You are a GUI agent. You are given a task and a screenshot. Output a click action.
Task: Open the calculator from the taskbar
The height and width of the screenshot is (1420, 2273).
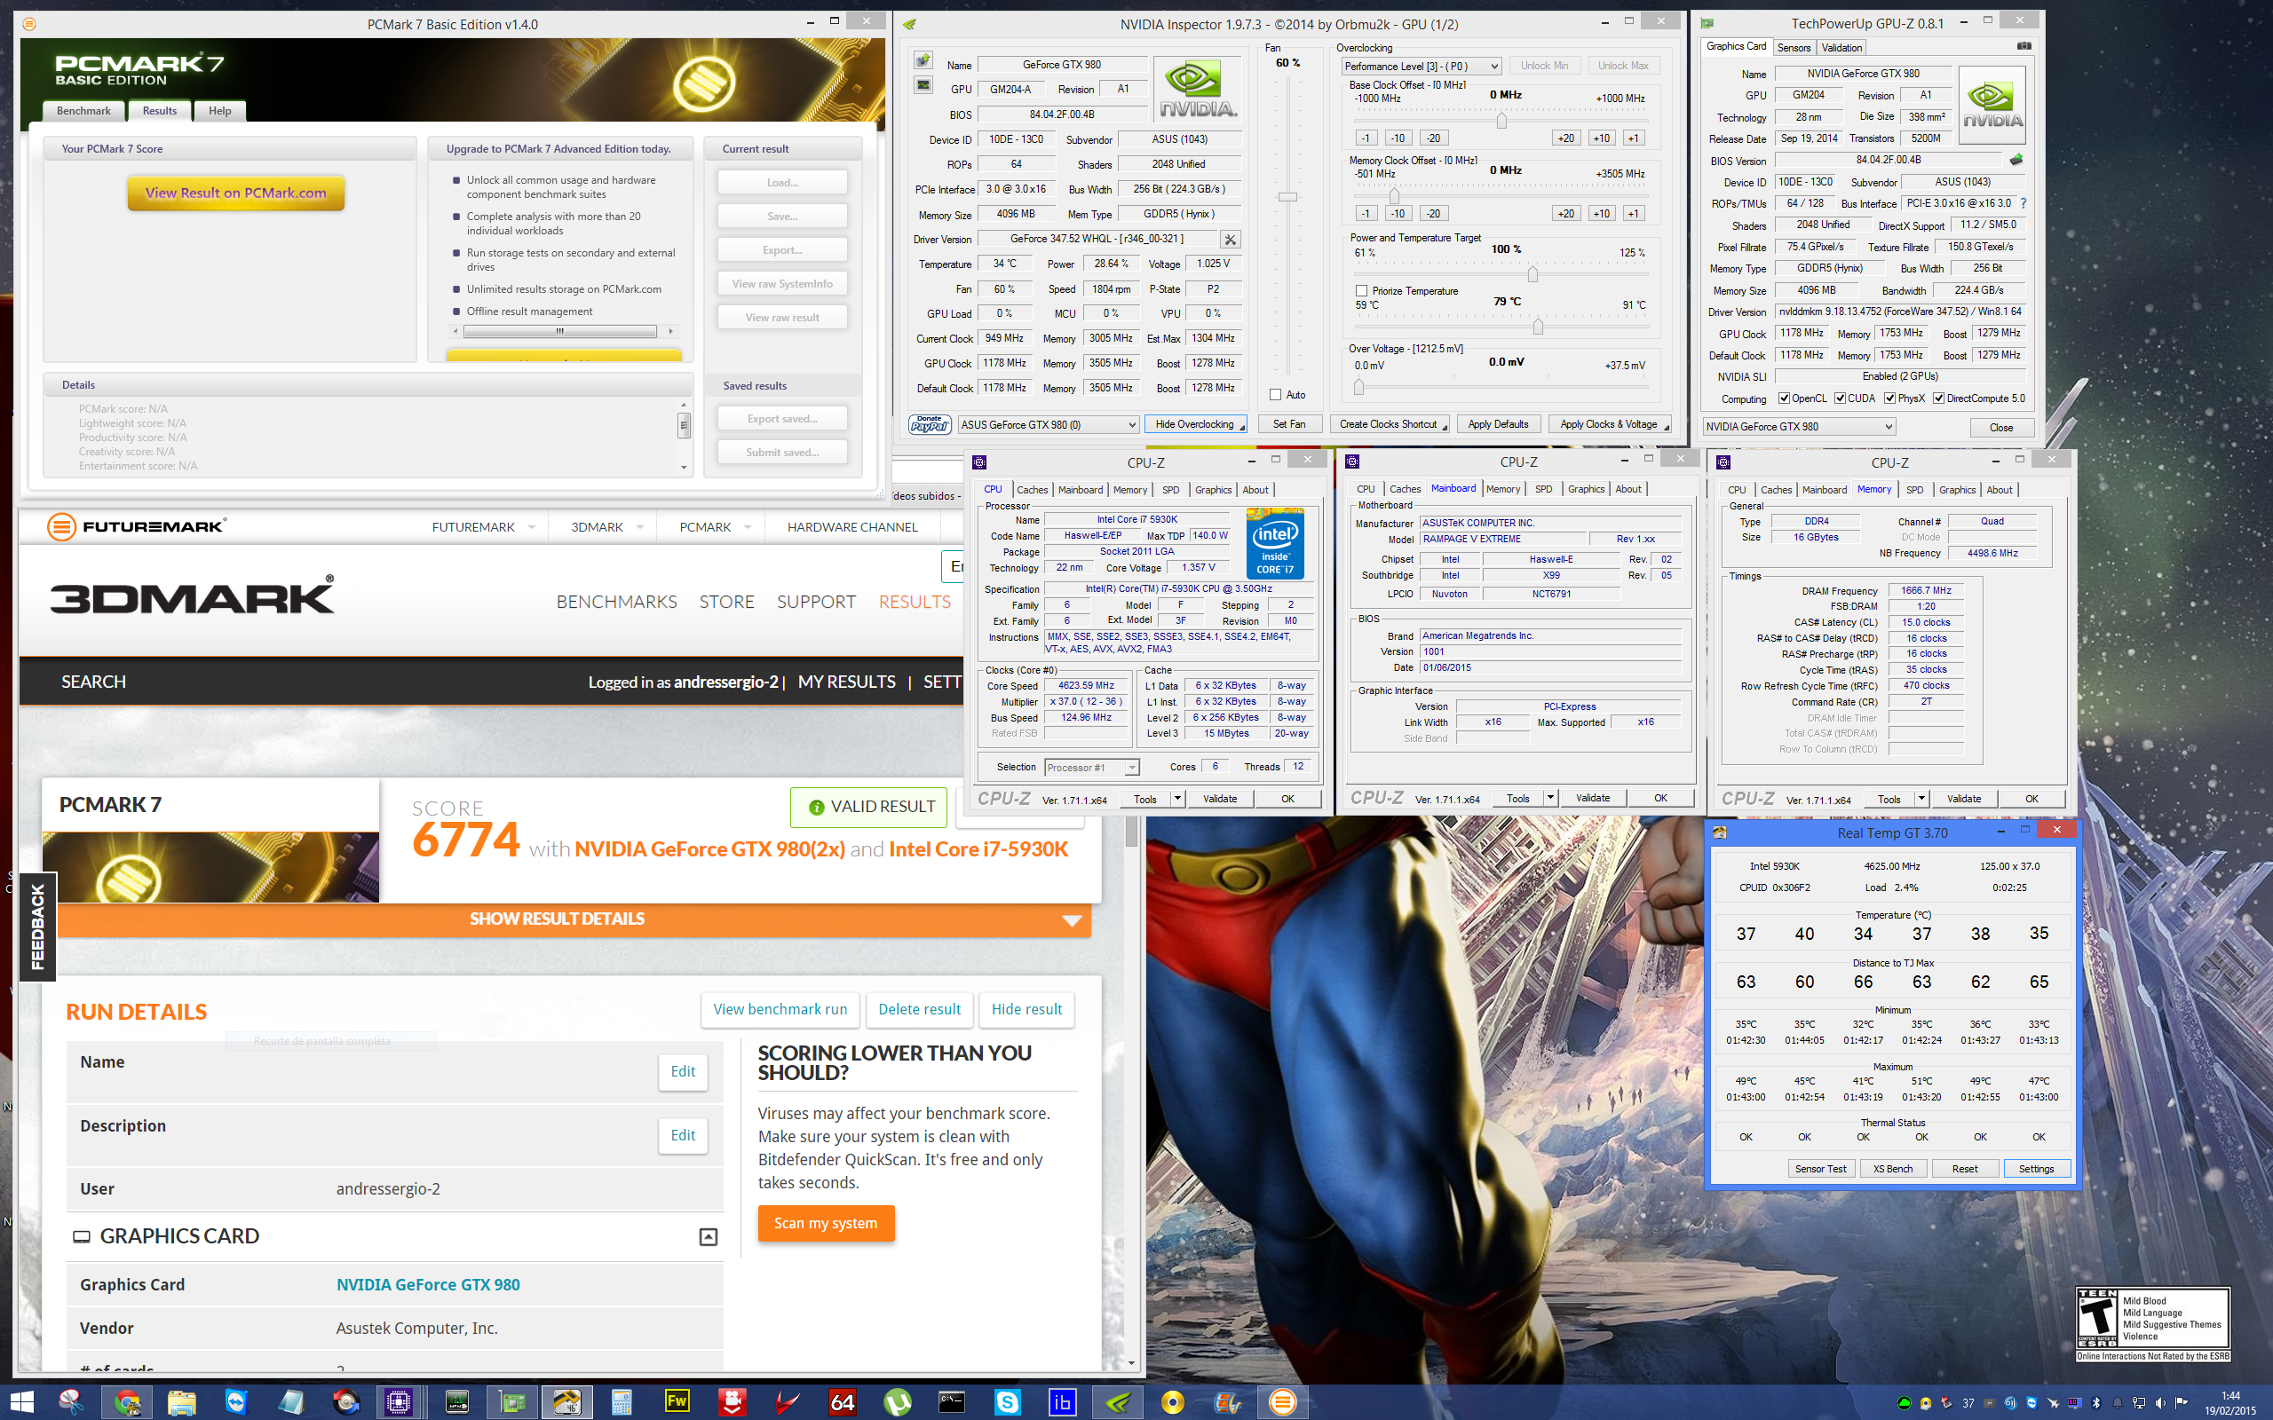621,1402
